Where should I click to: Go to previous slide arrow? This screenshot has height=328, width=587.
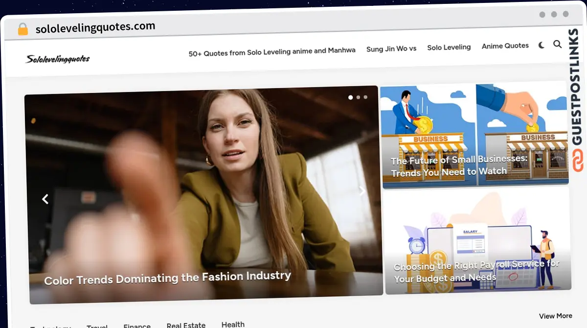click(45, 199)
